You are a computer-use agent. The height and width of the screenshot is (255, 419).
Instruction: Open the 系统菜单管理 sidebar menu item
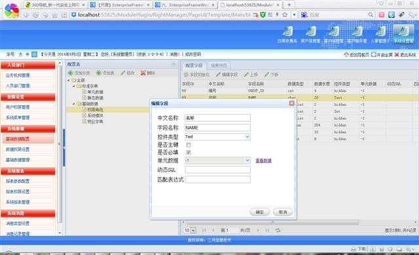click(x=27, y=118)
